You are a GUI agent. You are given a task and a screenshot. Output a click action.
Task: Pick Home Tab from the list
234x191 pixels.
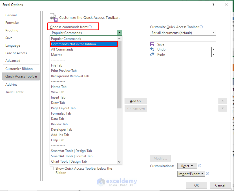click(x=84, y=87)
